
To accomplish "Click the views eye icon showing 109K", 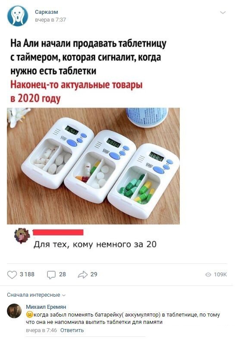I will [x=208, y=275].
